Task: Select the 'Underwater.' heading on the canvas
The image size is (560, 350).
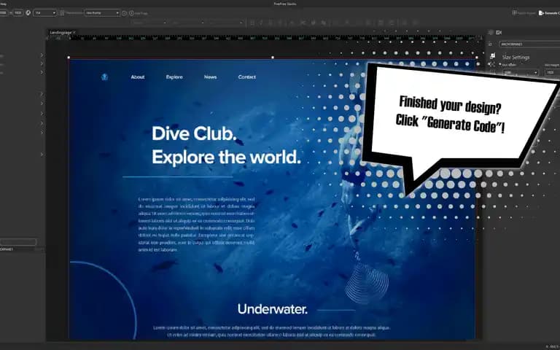Action: (273, 309)
